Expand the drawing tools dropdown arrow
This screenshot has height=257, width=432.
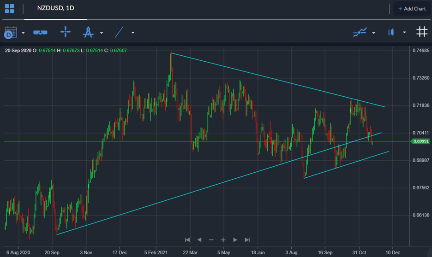coord(102,33)
